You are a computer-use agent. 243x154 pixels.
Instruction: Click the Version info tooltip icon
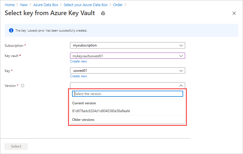(x=23, y=86)
